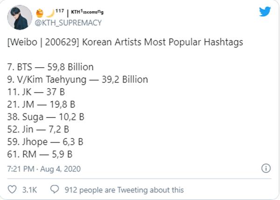Screen dimensions: 280x200
Task: Click the '38. Suga — 10,2 B' line
Action: [42, 117]
